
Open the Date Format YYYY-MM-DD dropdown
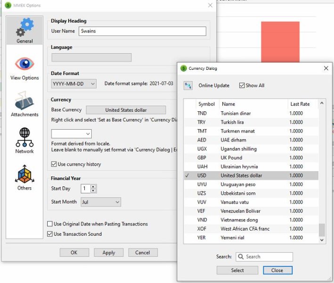[73, 83]
